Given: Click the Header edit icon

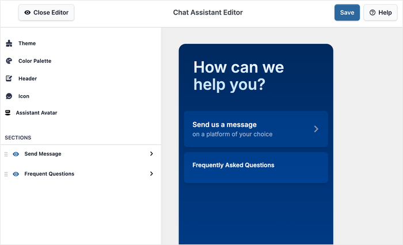Looking at the screenshot, I should [9, 78].
